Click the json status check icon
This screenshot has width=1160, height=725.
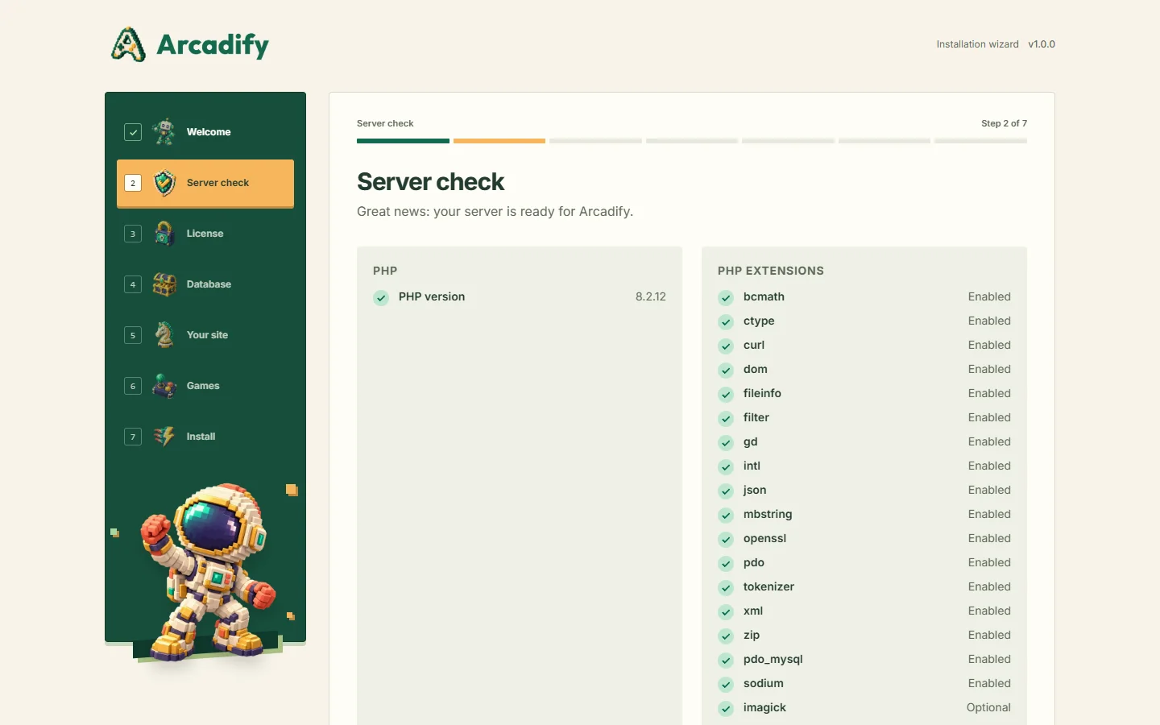click(x=726, y=491)
